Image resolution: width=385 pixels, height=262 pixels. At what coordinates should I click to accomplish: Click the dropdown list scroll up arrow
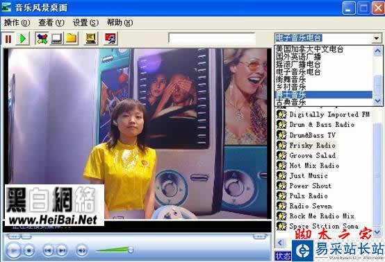(377, 51)
